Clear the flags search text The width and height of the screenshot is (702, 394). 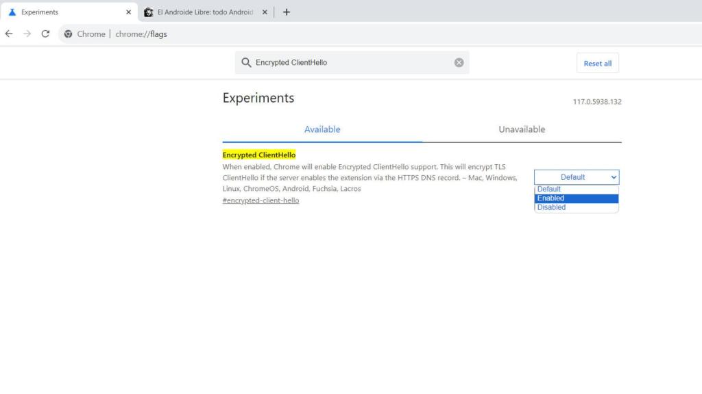pos(459,62)
